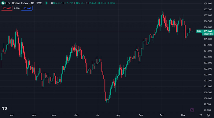Click the open value O105.647
214x118 pixels.
pos(56,3)
